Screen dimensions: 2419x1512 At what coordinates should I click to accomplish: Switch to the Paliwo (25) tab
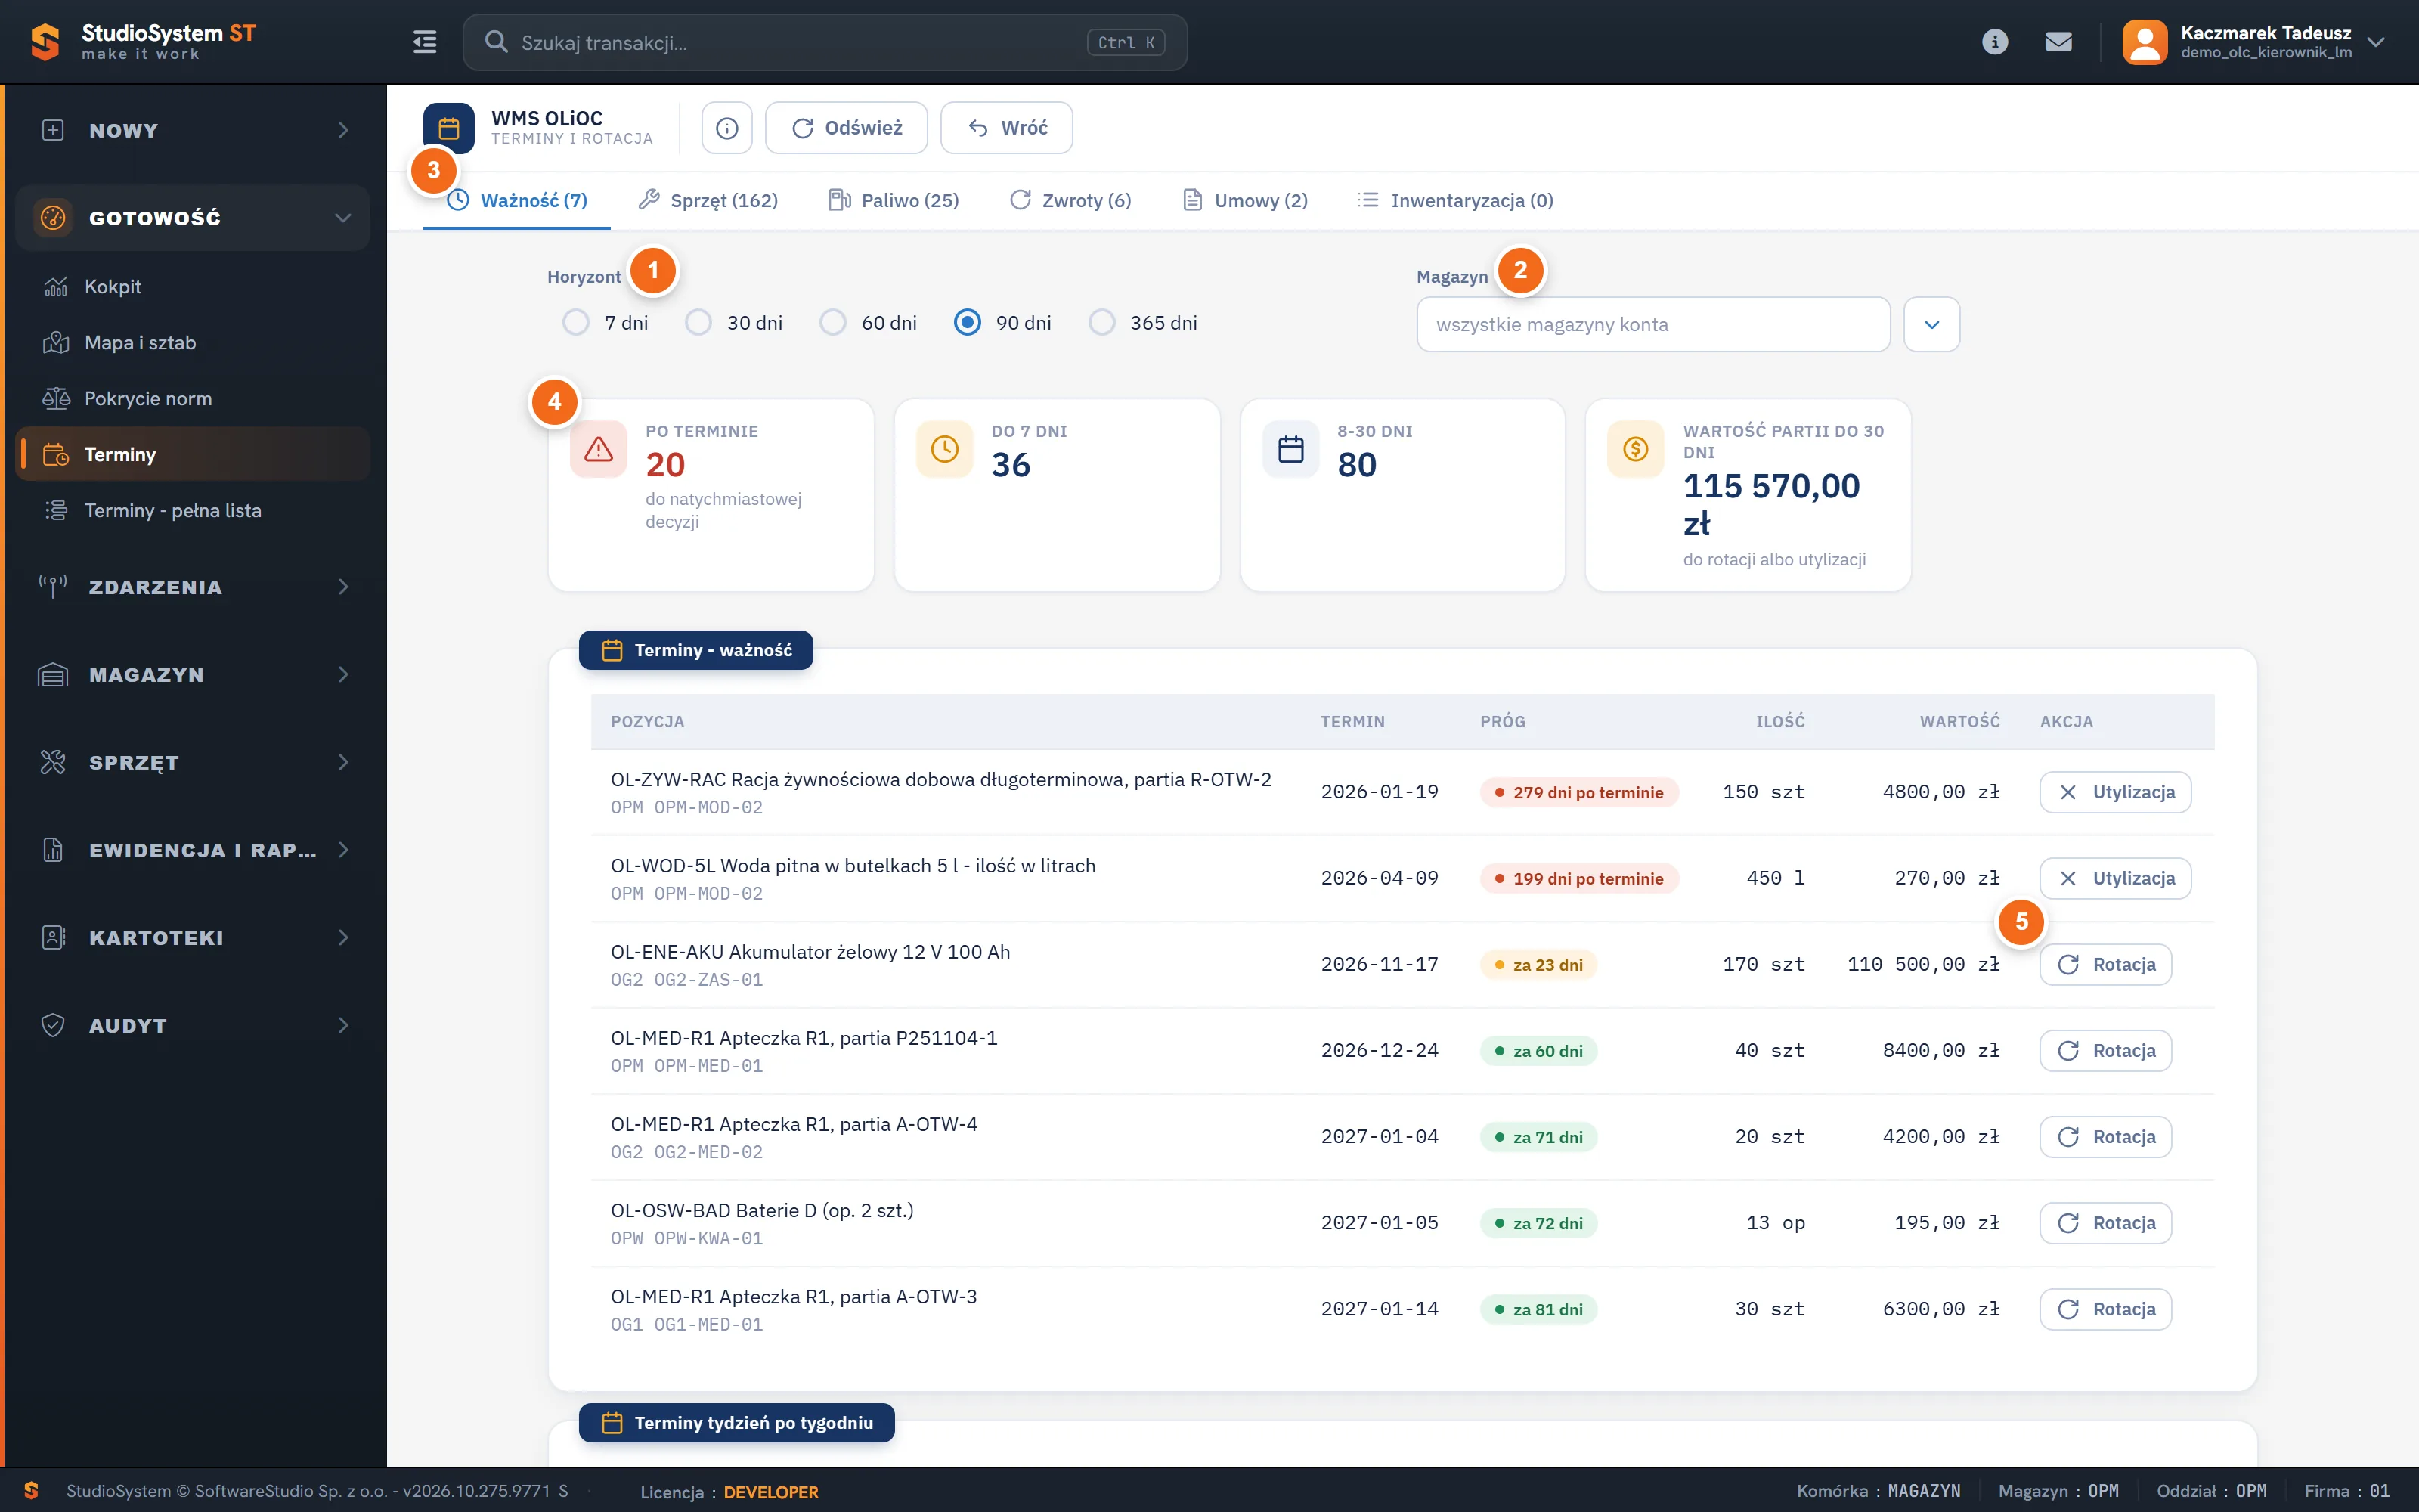point(894,200)
